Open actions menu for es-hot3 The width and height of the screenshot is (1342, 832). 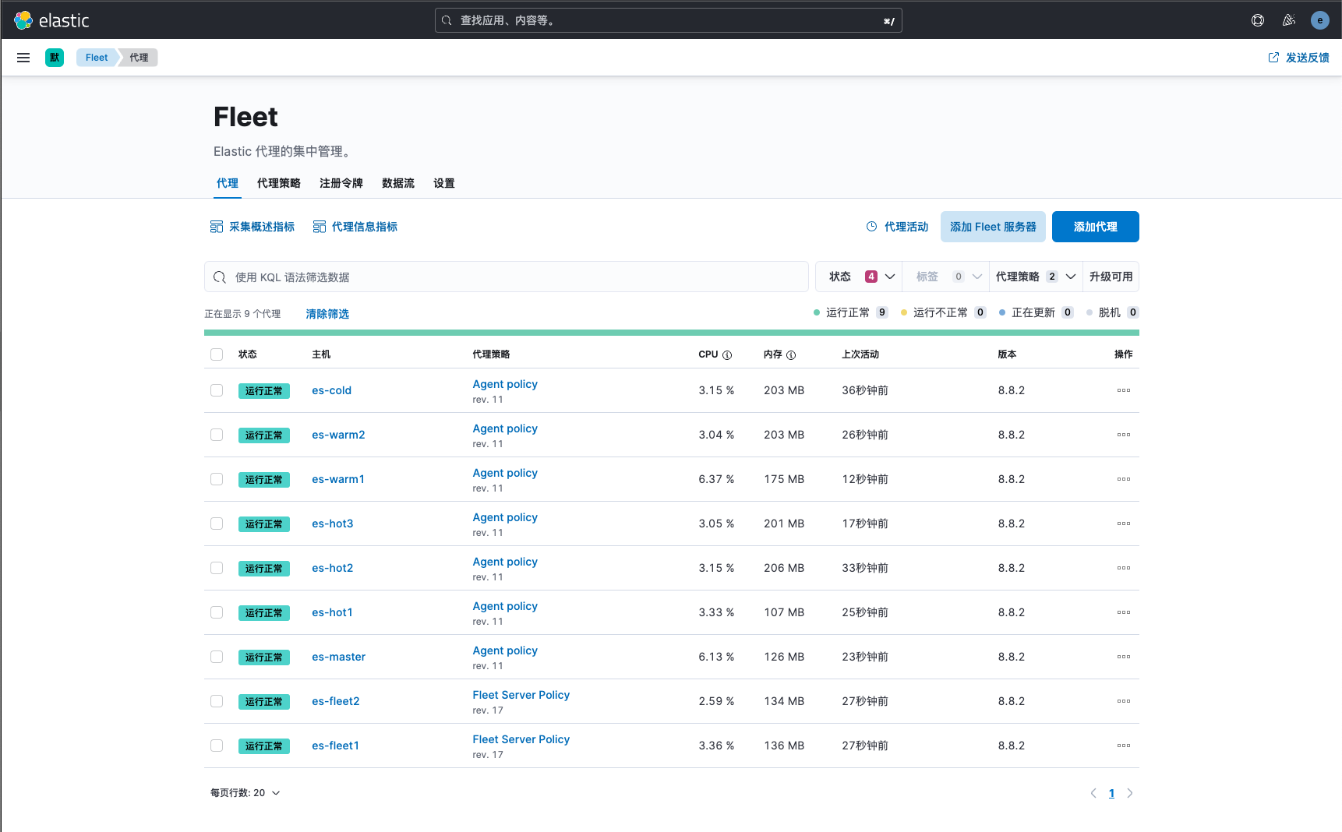(x=1124, y=524)
